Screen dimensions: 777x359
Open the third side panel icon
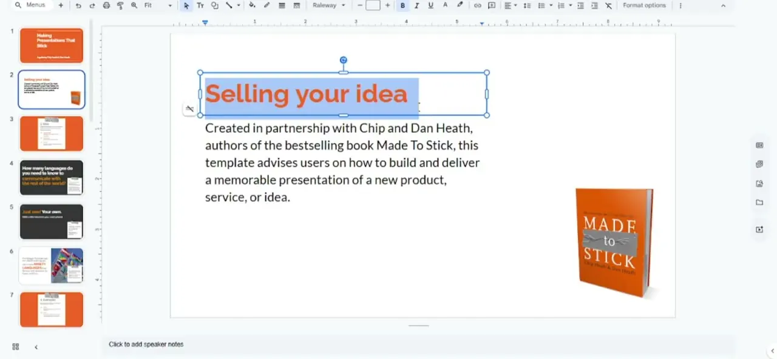(x=759, y=184)
